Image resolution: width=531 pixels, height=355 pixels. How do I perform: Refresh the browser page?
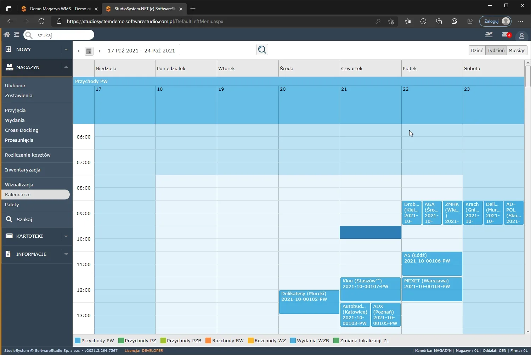point(41,21)
